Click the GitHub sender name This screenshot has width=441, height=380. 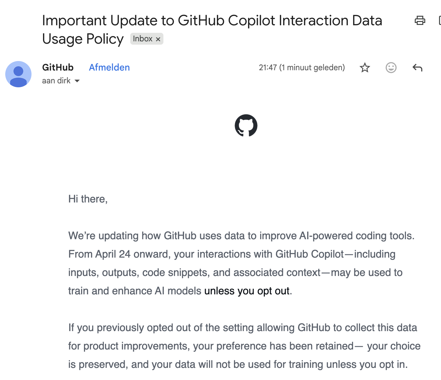tap(58, 68)
